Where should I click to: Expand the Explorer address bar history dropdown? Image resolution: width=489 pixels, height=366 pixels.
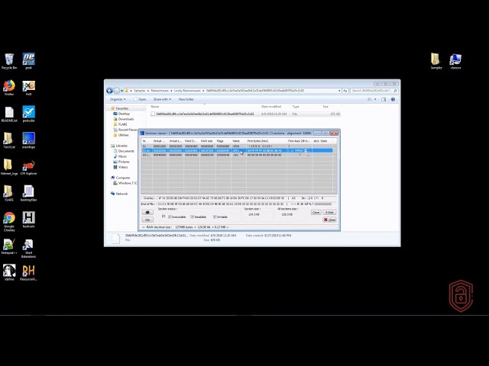pos(339,91)
